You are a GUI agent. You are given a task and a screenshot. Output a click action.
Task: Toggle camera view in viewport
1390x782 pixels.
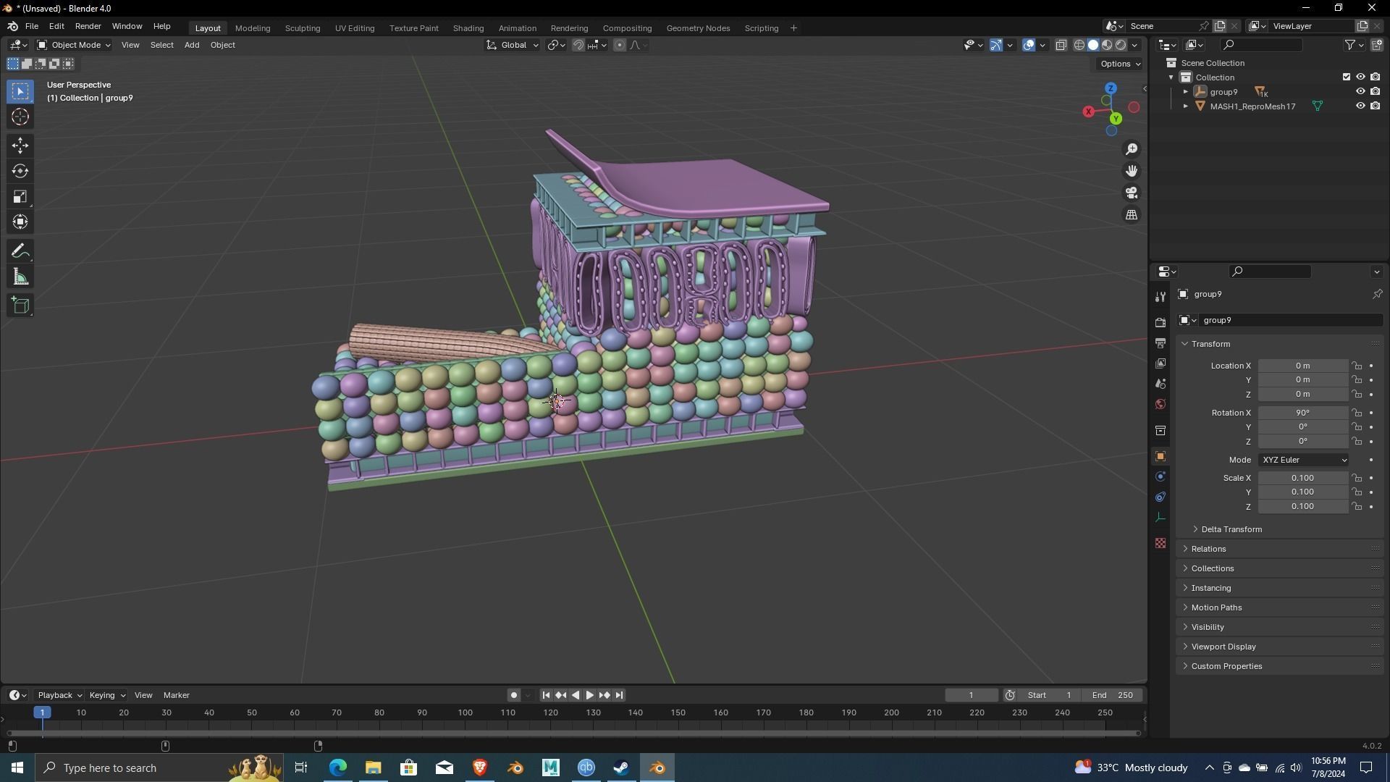coord(1132,193)
